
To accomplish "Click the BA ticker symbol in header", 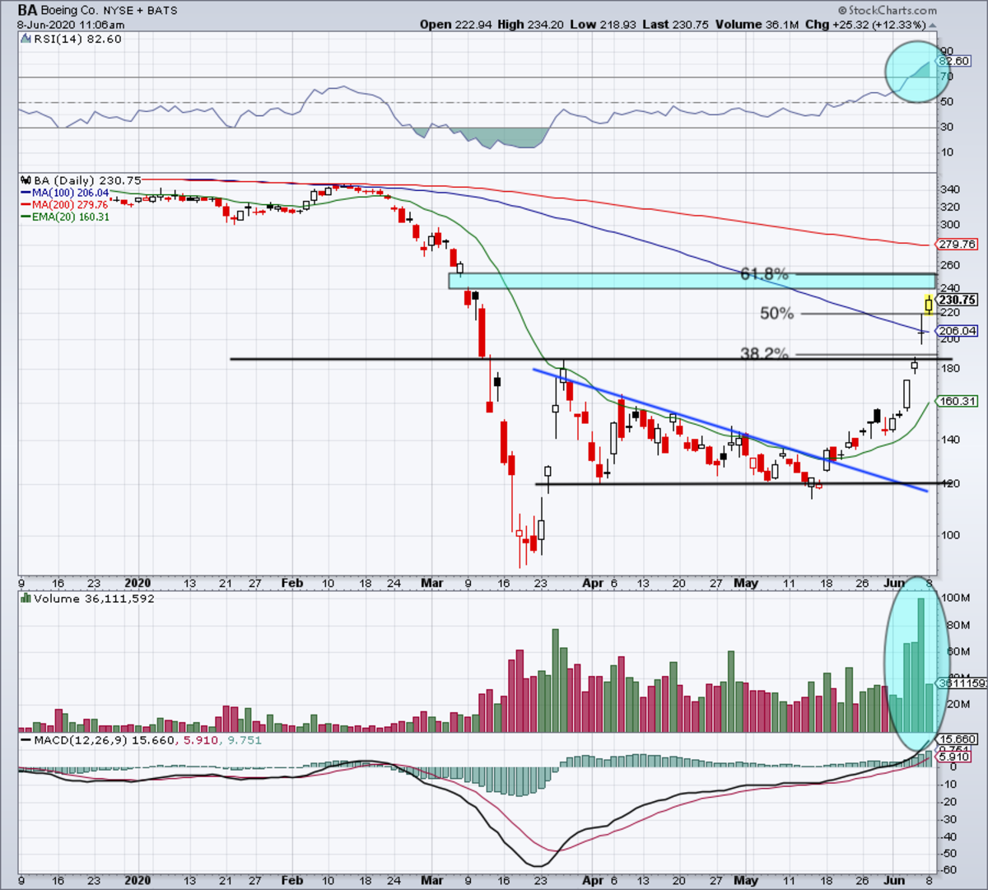I will tap(26, 11).
